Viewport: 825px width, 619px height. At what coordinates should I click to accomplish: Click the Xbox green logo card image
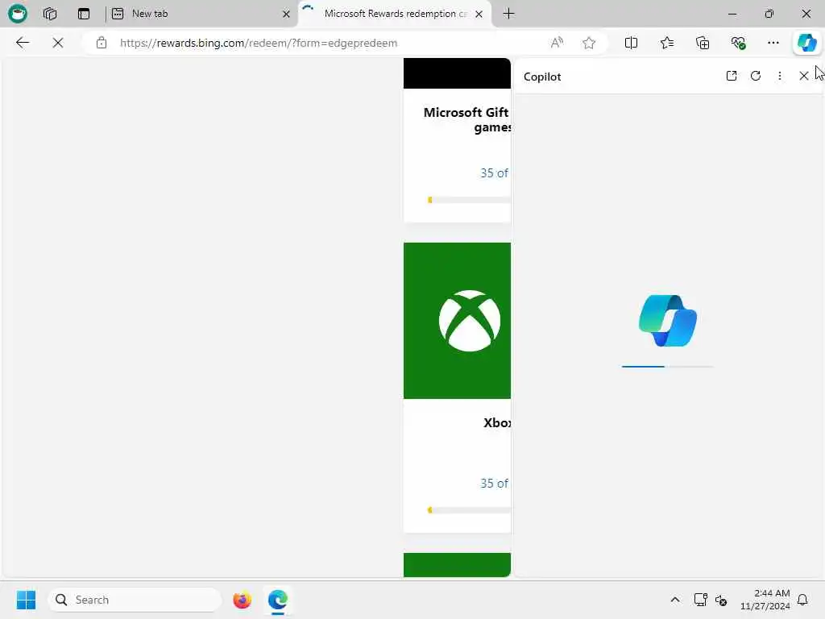pyautogui.click(x=458, y=321)
